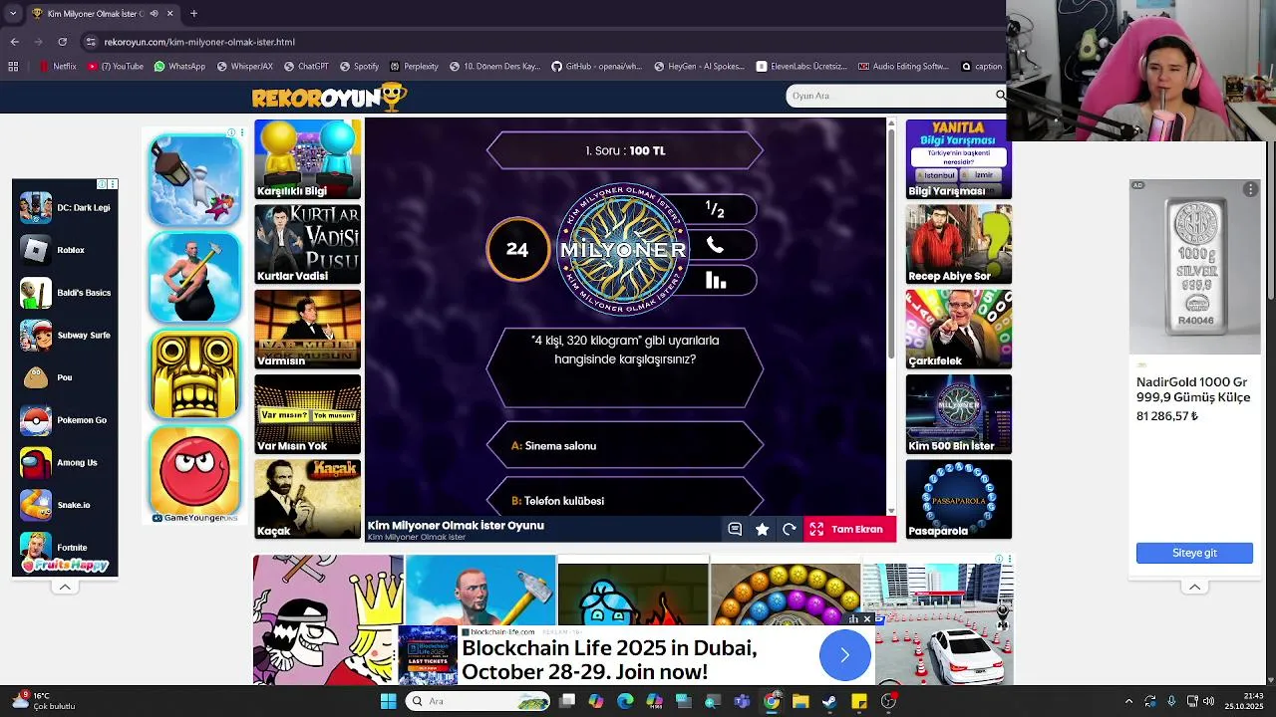Open the Bilgi Yarışması game thumbnail
Screen dimensions: 1276x717
[x=958, y=159]
